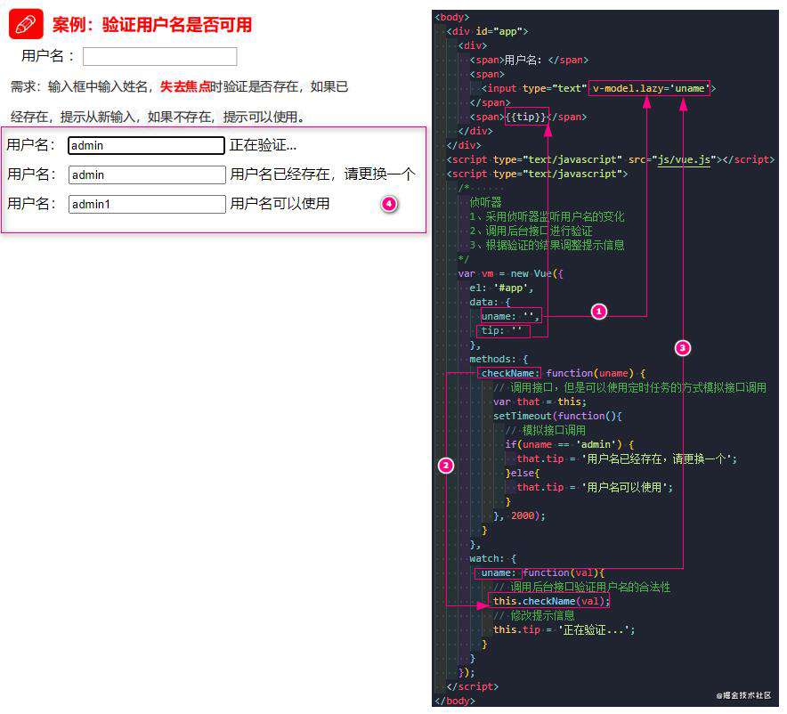Select the heading 案例：验证用户名是否可用
Screen dimensions: 787x714
point(152,24)
